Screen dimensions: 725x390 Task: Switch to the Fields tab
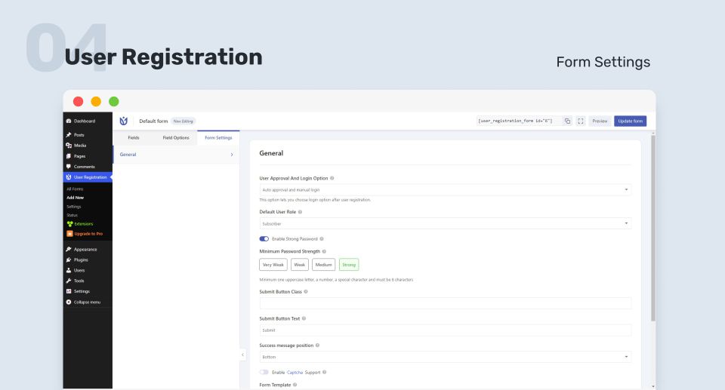[x=134, y=138]
